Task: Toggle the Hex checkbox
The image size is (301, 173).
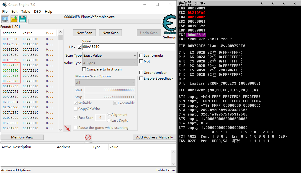Action: 80,47
